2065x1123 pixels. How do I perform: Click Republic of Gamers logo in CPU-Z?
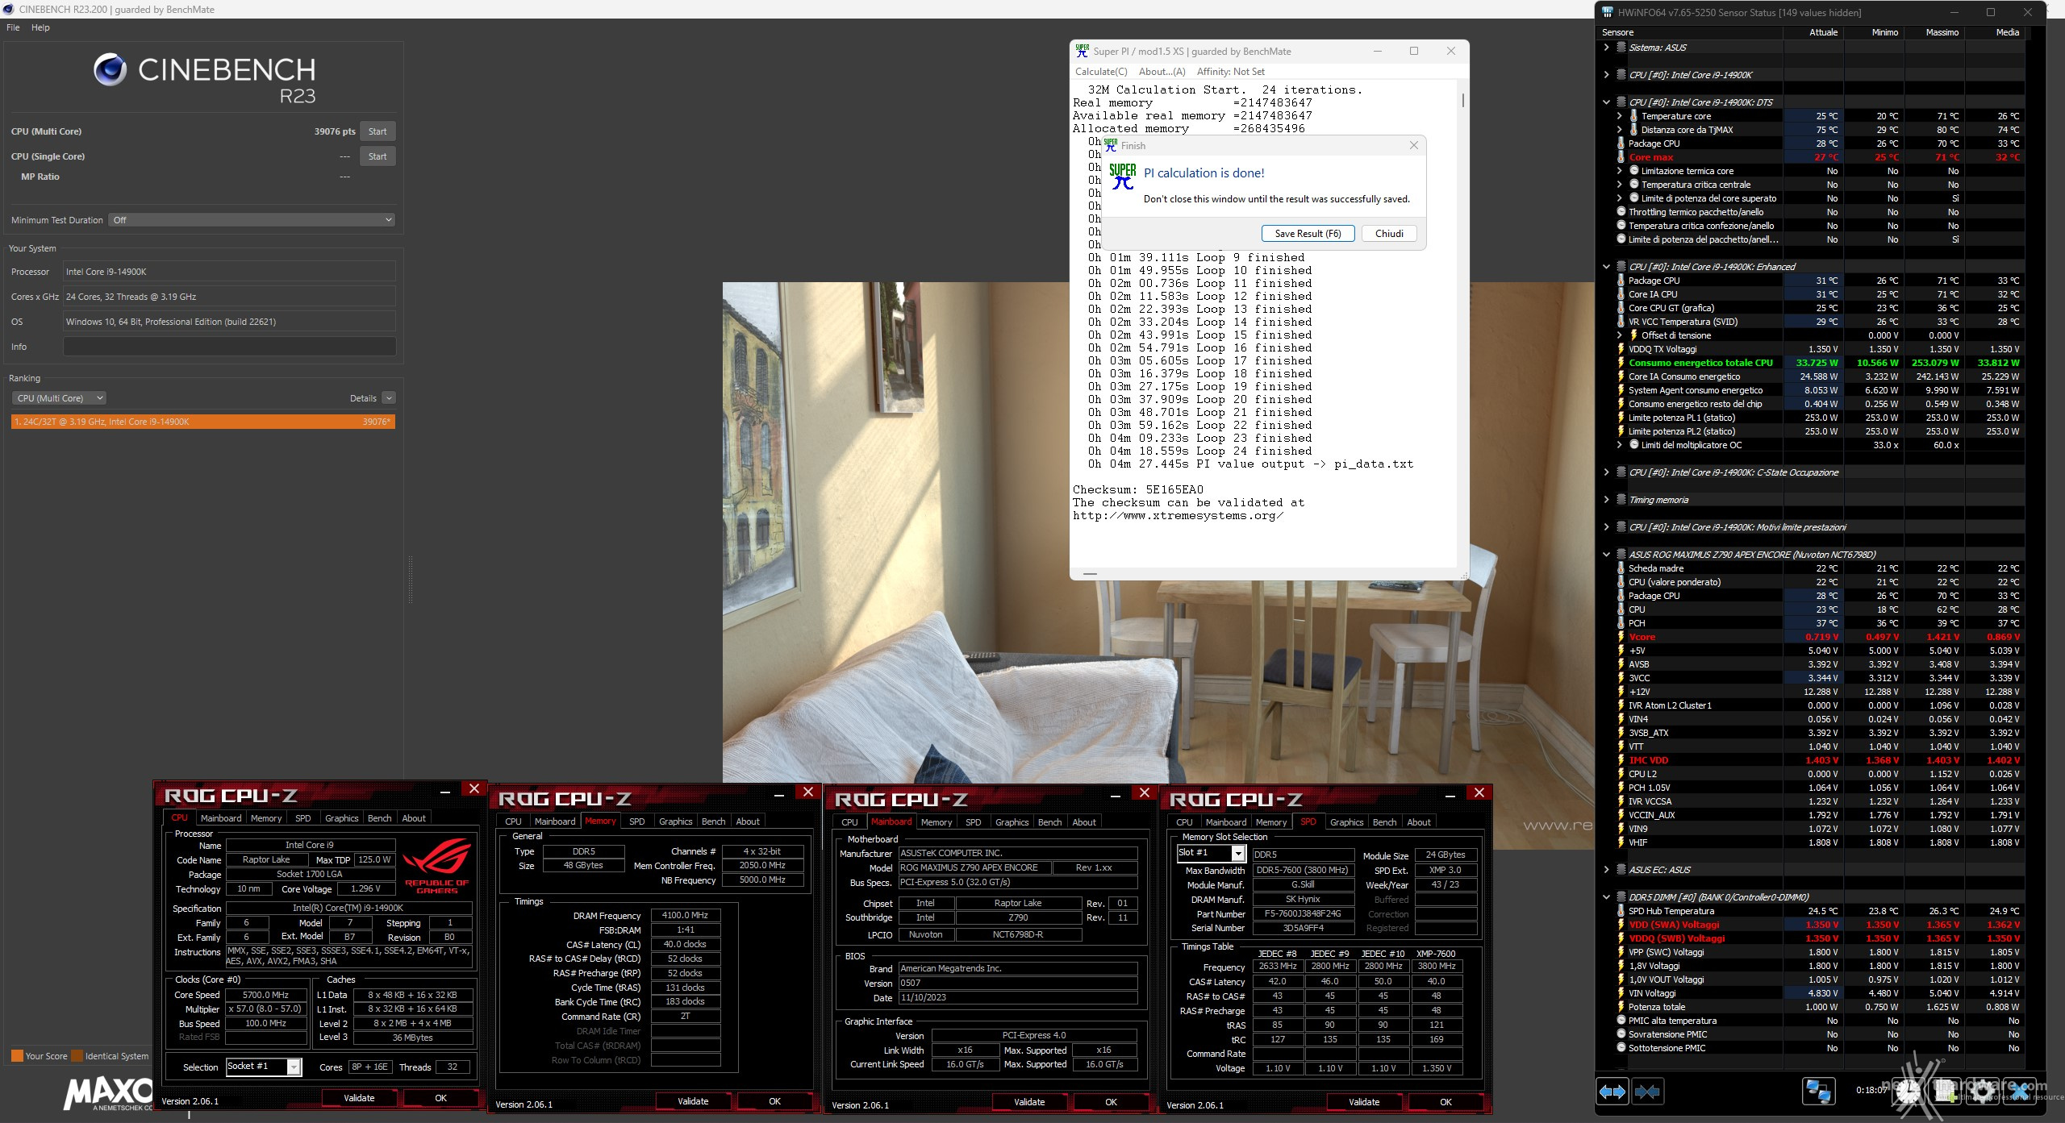pyautogui.click(x=437, y=866)
